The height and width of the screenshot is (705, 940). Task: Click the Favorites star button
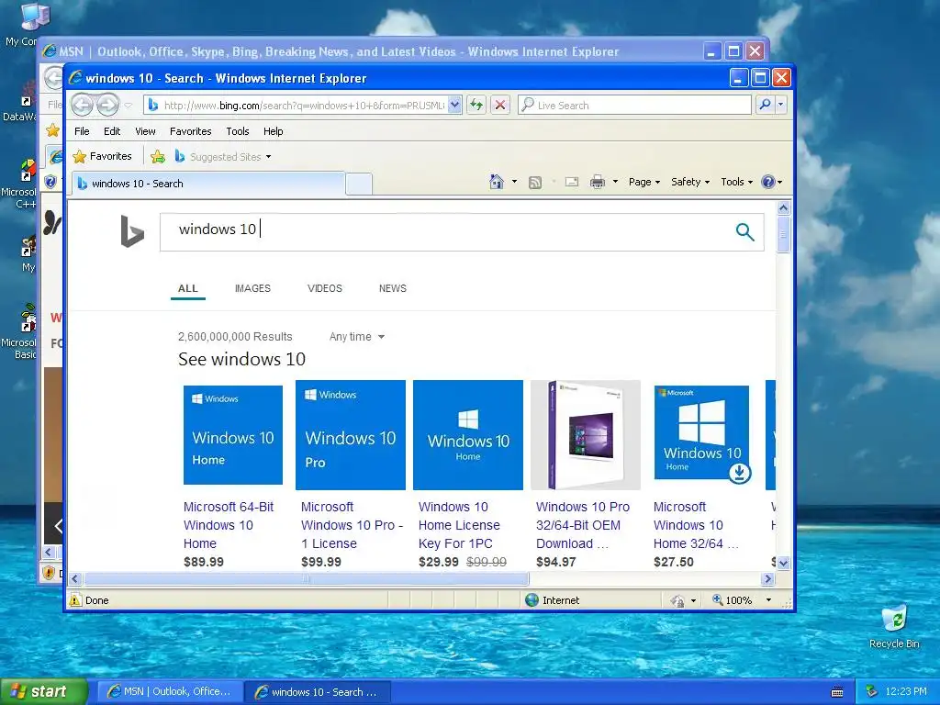pos(102,156)
